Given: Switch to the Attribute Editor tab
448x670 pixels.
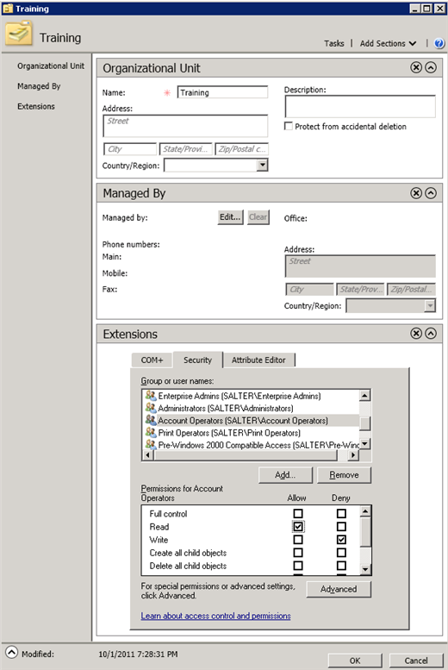Looking at the screenshot, I should tap(258, 360).
